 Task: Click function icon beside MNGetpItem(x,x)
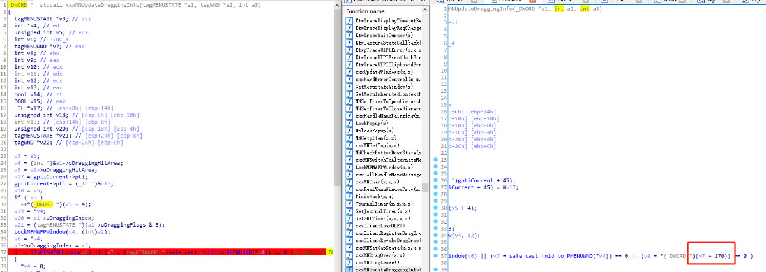click(349, 138)
